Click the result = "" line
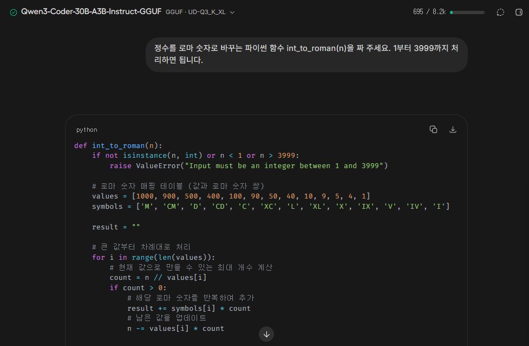The image size is (529, 346). pos(116,227)
